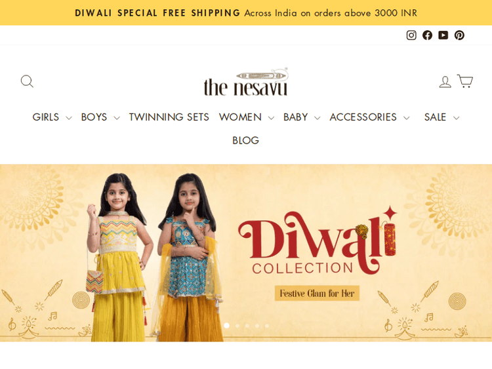Viewport: 492px width, 369px height.
Task: Open the Twinning Sets menu item
Action: [x=169, y=117]
